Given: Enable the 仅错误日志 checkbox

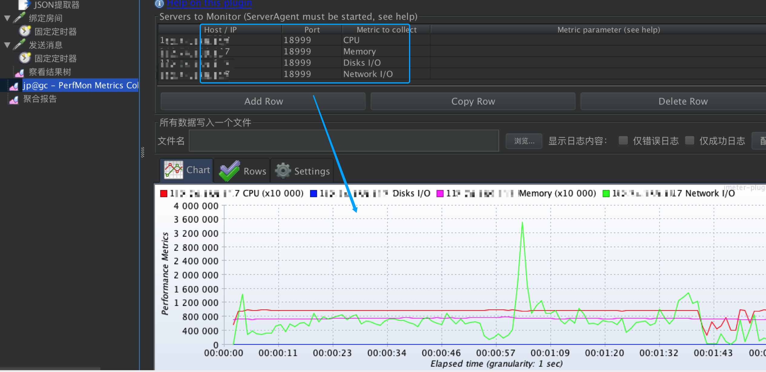Looking at the screenshot, I should tap(623, 141).
